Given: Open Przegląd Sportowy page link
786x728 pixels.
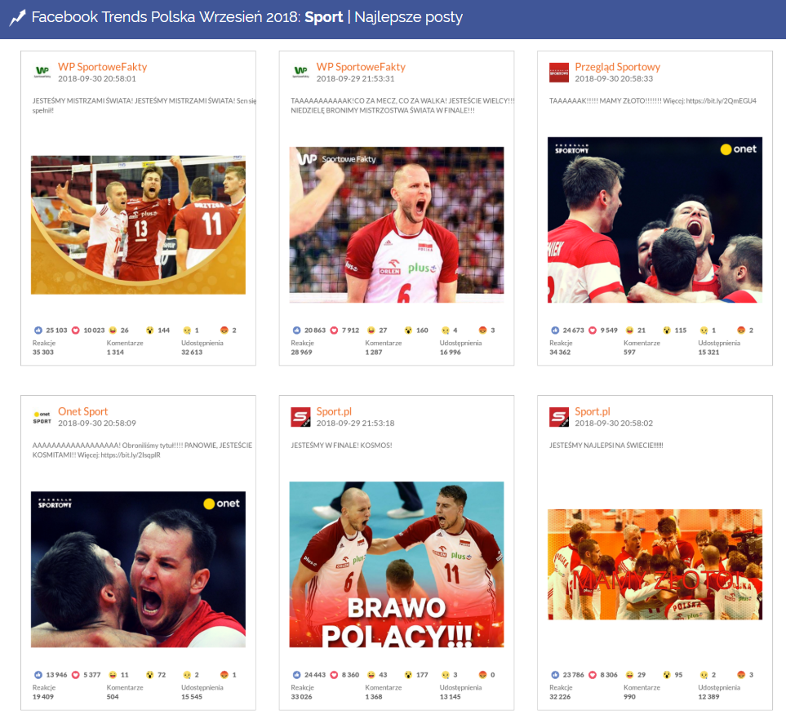Looking at the screenshot, I should click(x=617, y=67).
